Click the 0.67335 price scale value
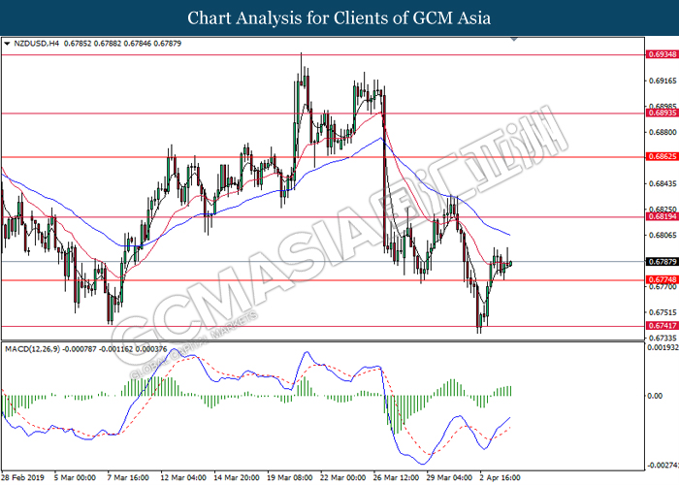679x485 pixels. 663,338
